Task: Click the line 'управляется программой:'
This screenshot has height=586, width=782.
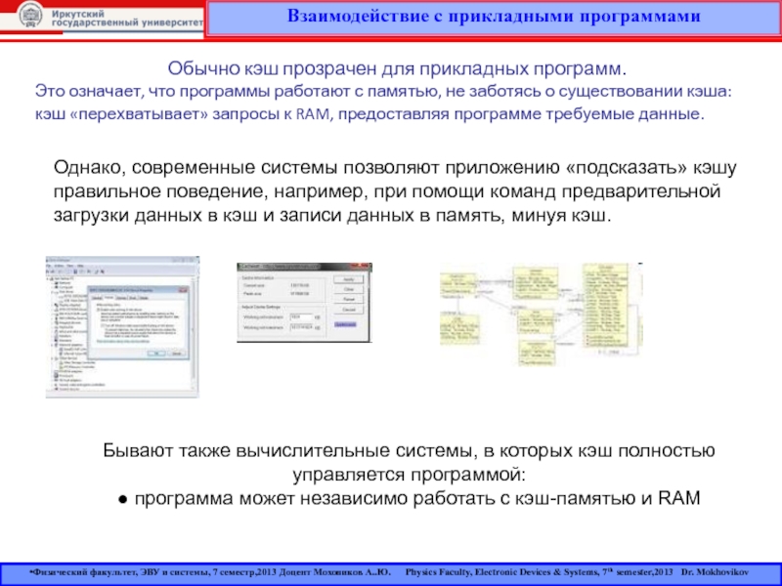Action: (x=409, y=475)
